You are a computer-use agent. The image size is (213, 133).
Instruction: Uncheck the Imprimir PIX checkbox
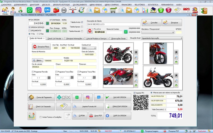134,93
